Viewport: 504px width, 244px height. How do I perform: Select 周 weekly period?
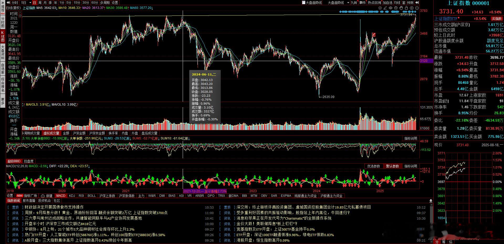pyautogui.click(x=40, y=3)
